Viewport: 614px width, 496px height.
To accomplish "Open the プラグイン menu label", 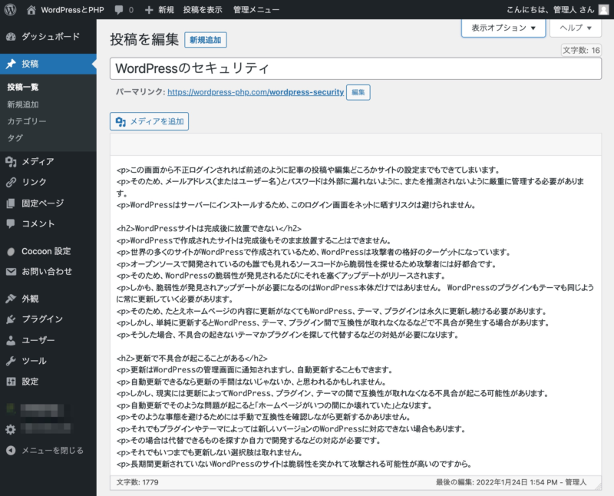I will point(42,319).
